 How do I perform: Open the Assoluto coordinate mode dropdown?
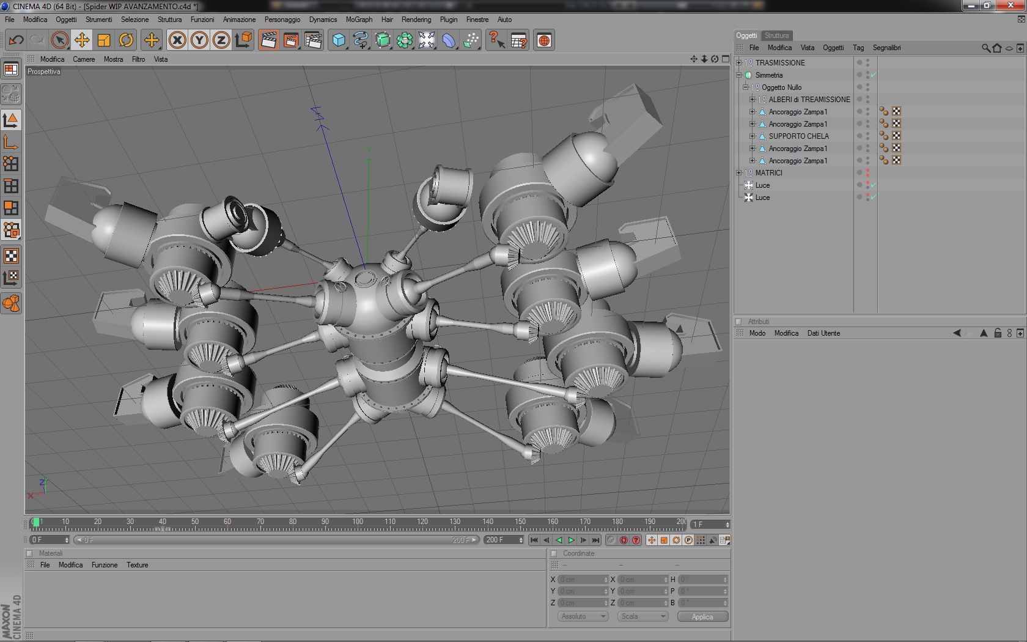point(583,616)
